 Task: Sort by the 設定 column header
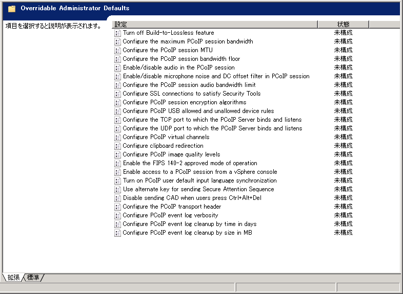(215, 25)
